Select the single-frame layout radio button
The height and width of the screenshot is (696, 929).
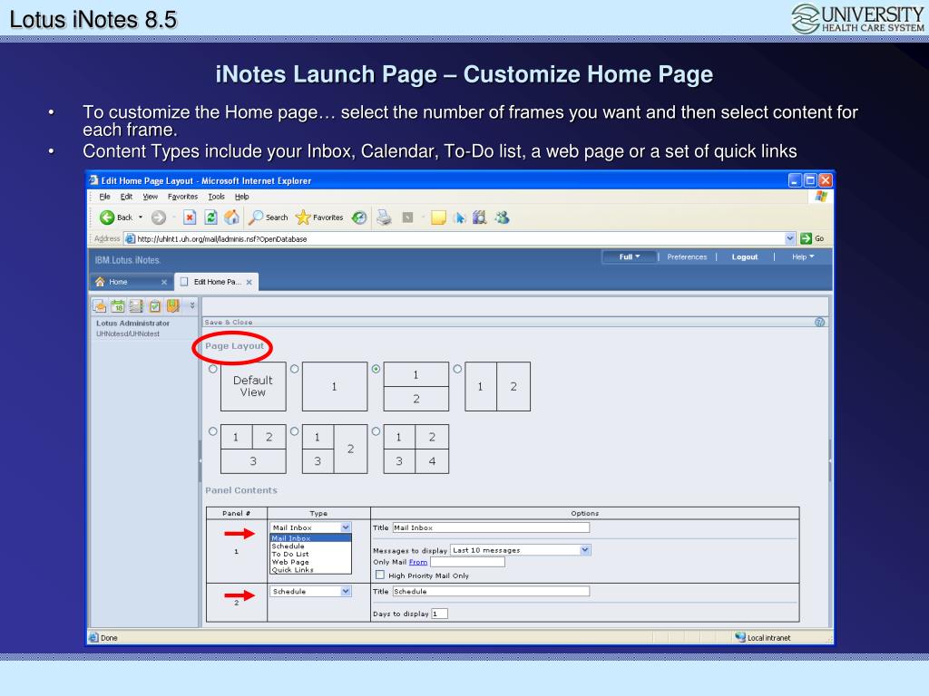coord(295,369)
